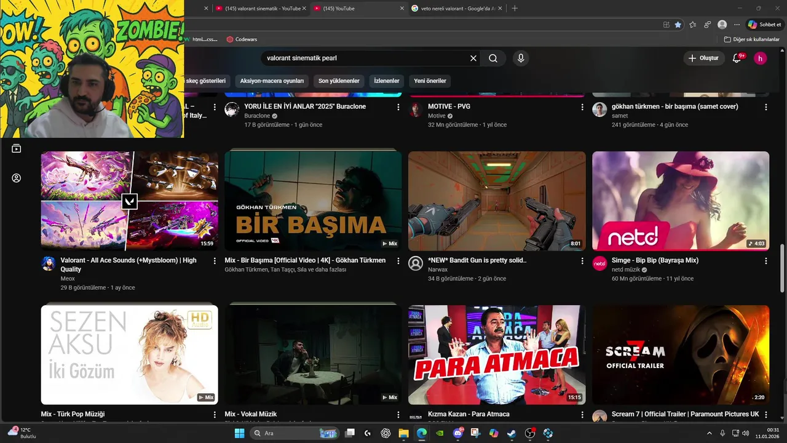Open Edge settings and more menu
Viewport: 787px width, 443px height.
pos(737,25)
